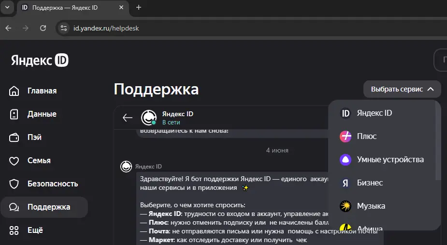Select the Умные устройства Alice icon

(346, 160)
